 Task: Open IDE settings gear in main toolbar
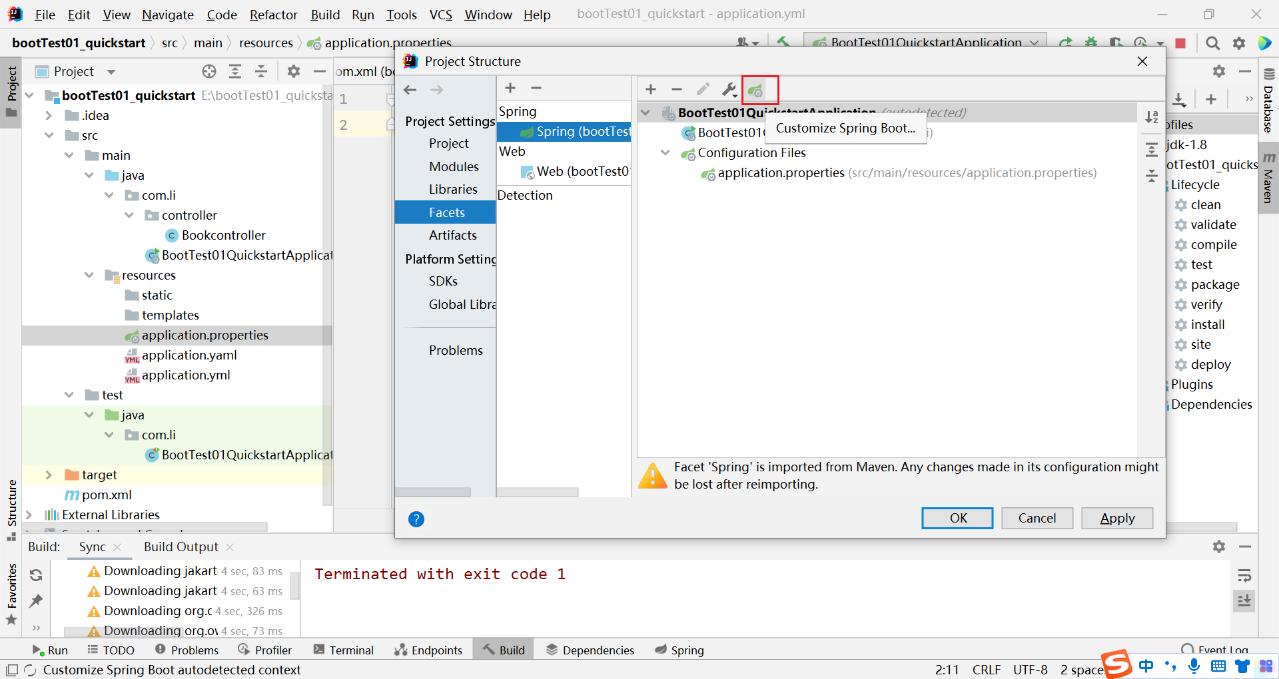1239,43
